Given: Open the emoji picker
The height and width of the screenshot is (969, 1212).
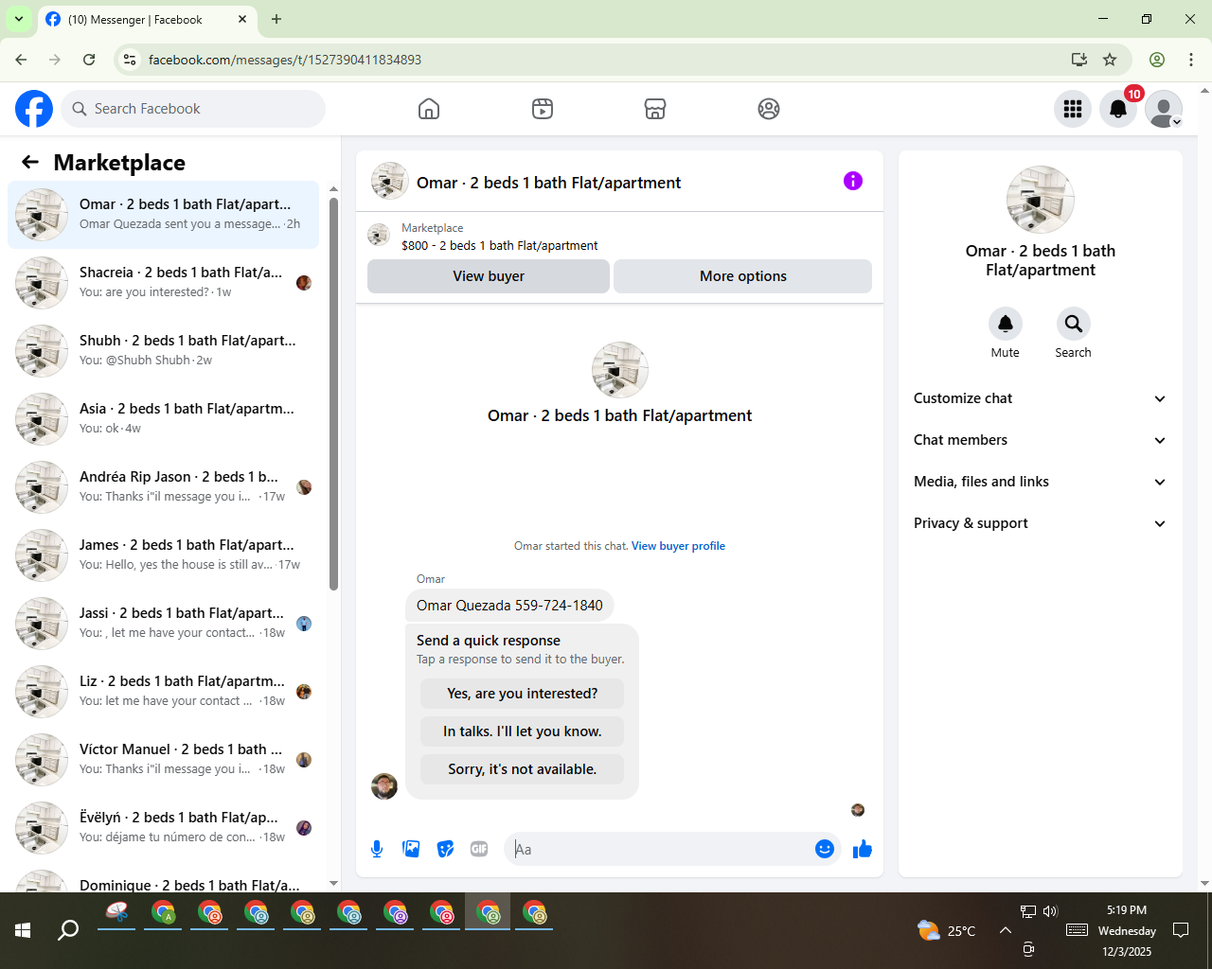Looking at the screenshot, I should coord(825,849).
